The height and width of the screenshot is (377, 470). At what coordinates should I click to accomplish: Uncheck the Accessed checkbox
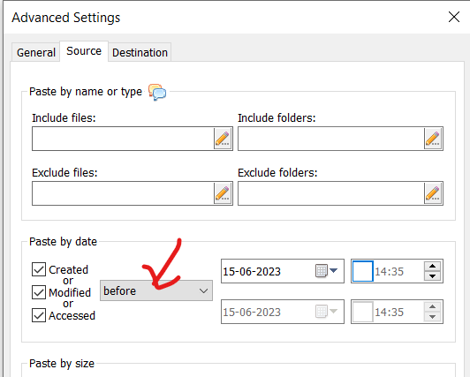pos(39,315)
